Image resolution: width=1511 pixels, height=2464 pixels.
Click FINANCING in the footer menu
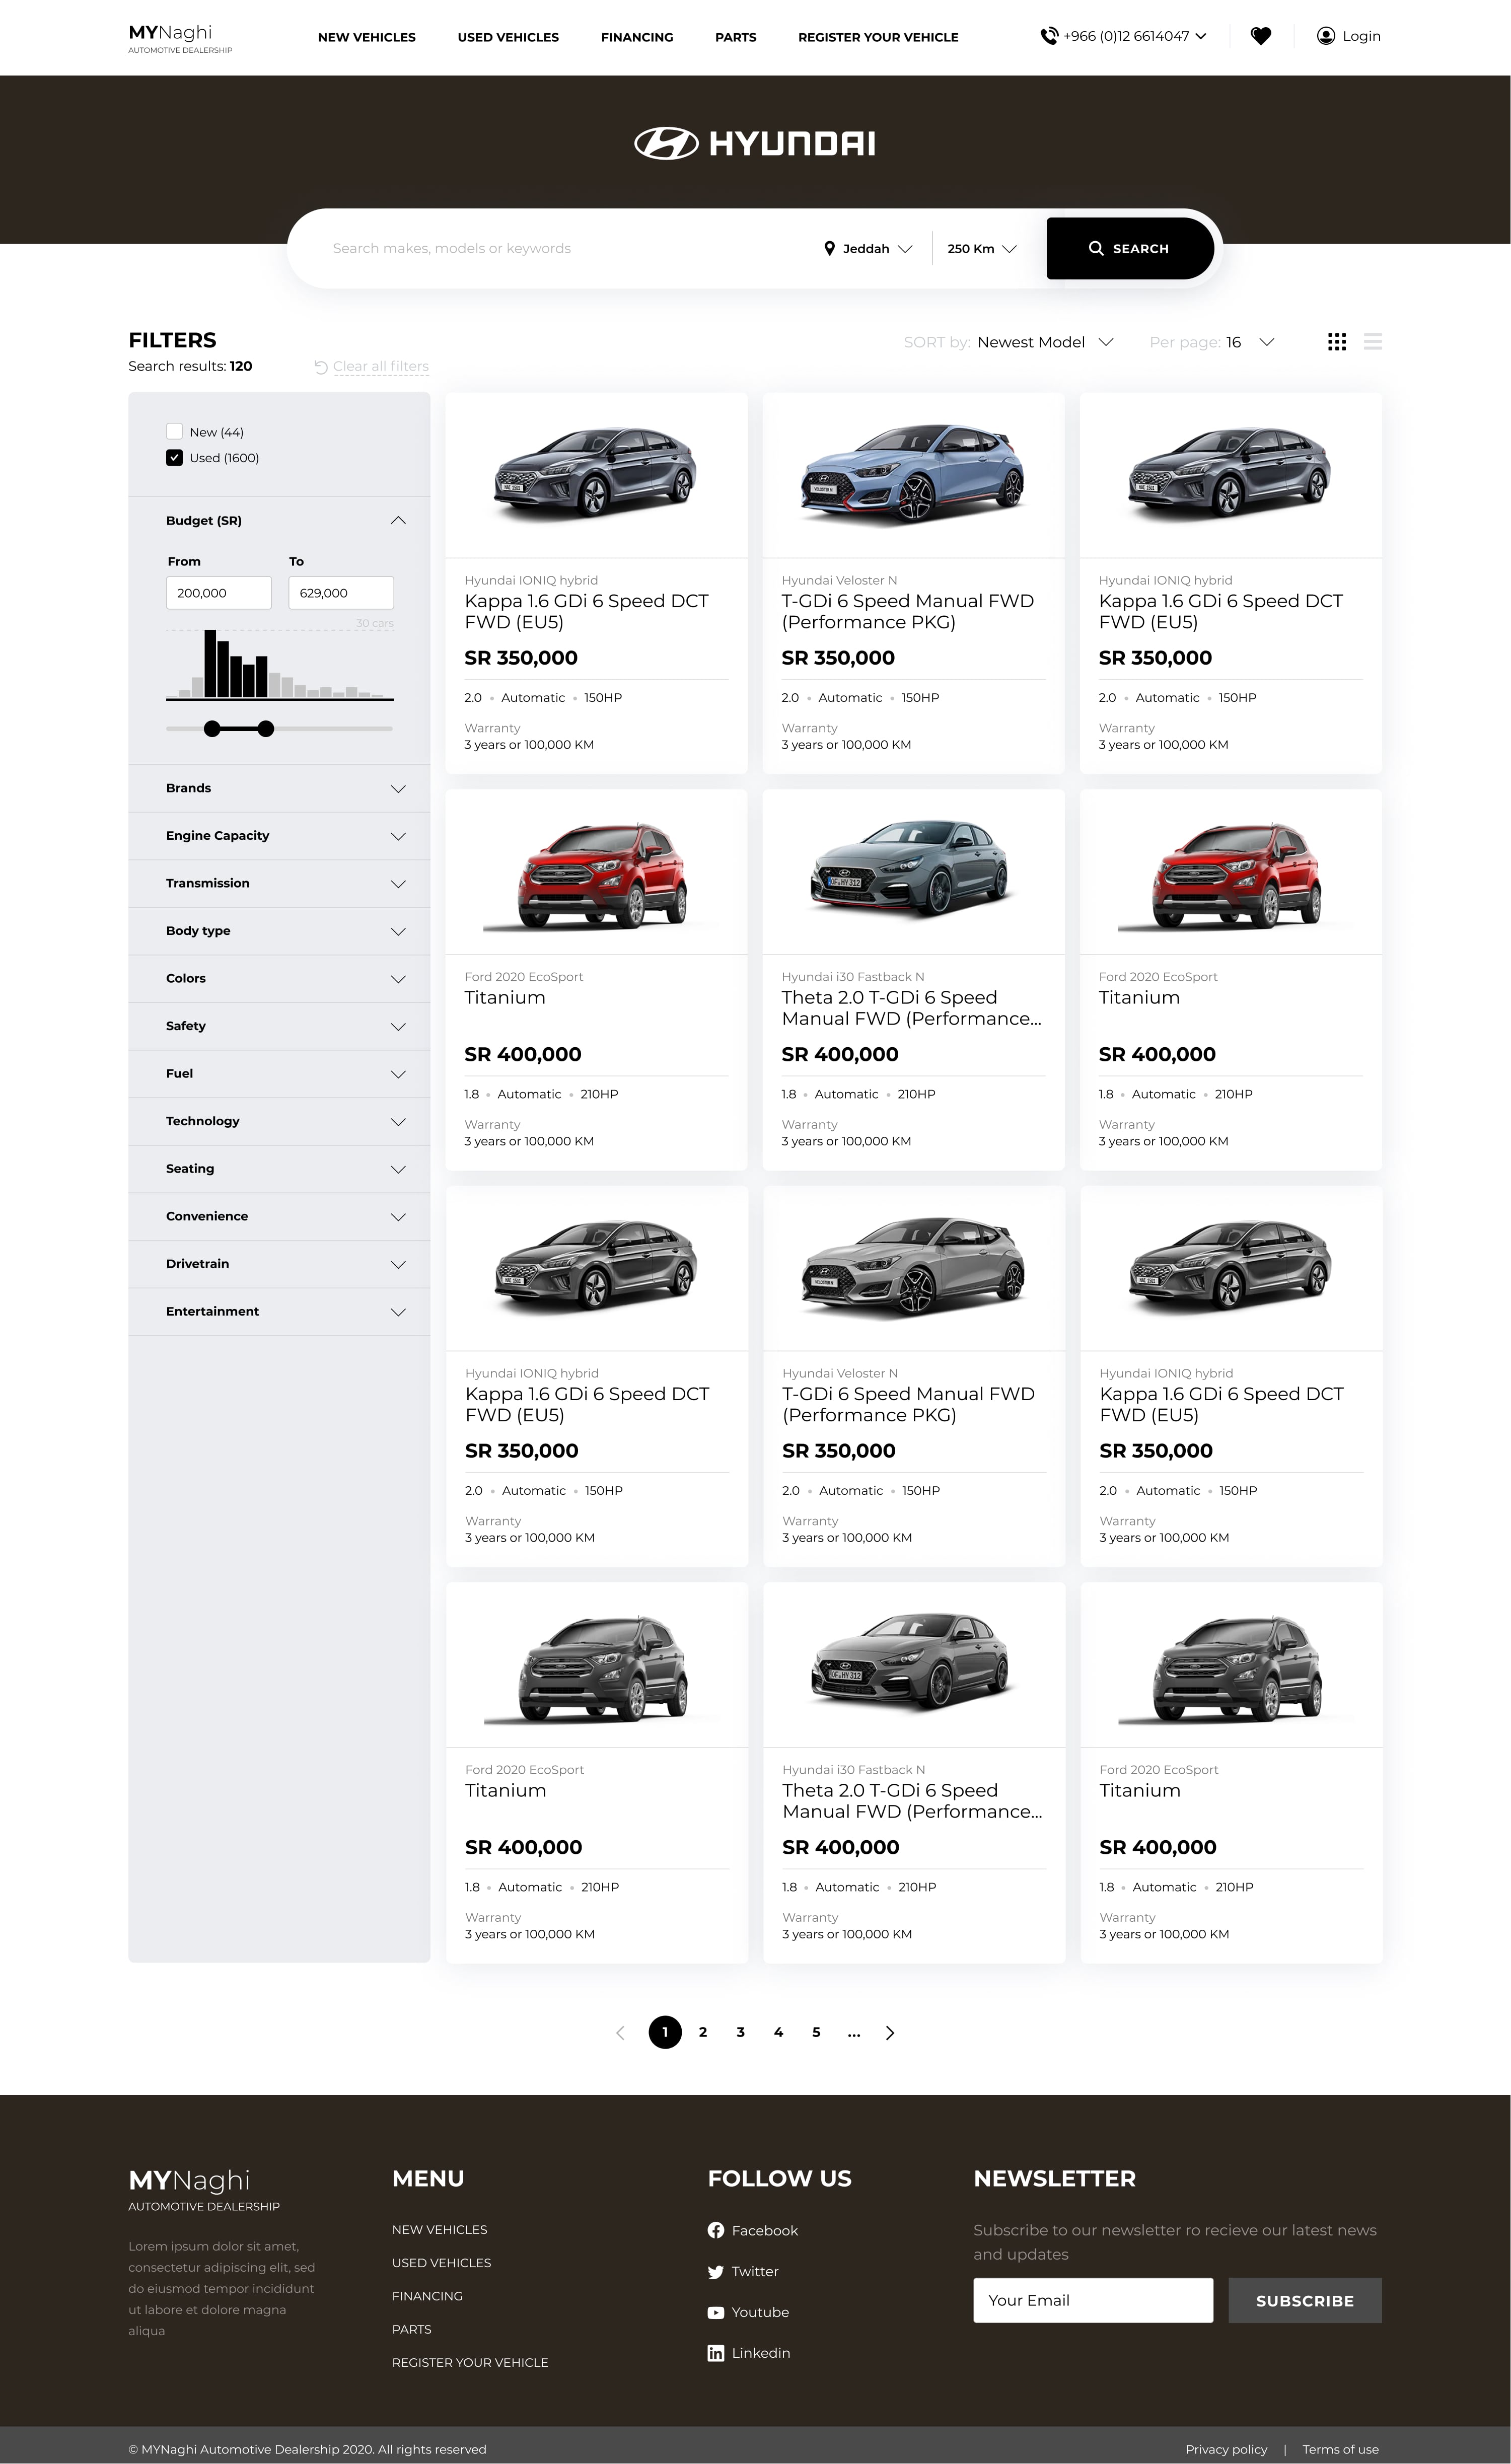427,2296
